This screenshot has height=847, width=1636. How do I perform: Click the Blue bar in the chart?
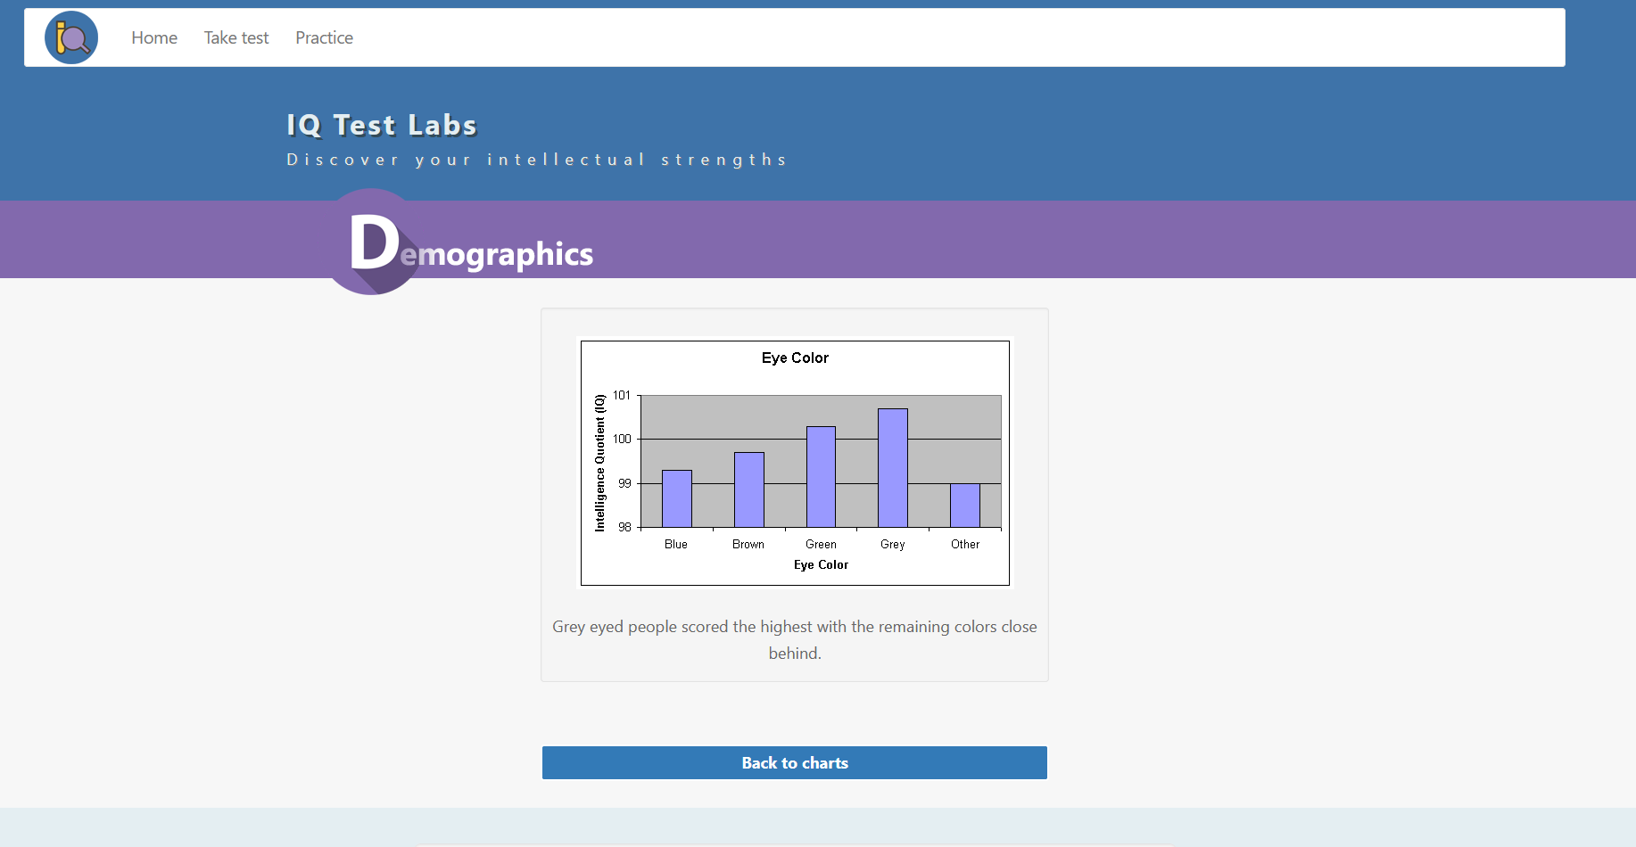[x=677, y=499]
